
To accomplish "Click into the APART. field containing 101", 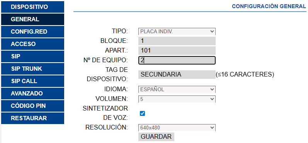I will click(177, 51).
